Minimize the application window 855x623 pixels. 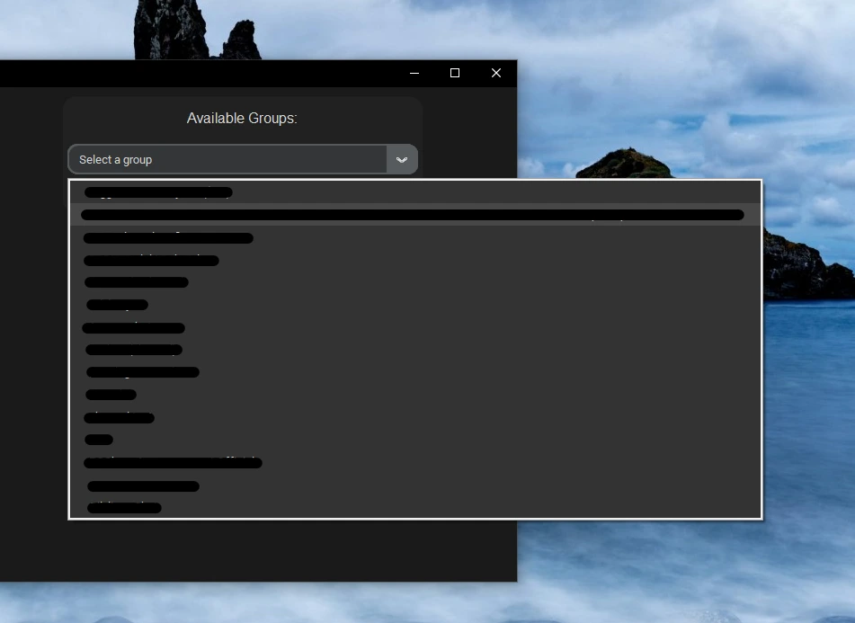[x=414, y=74]
